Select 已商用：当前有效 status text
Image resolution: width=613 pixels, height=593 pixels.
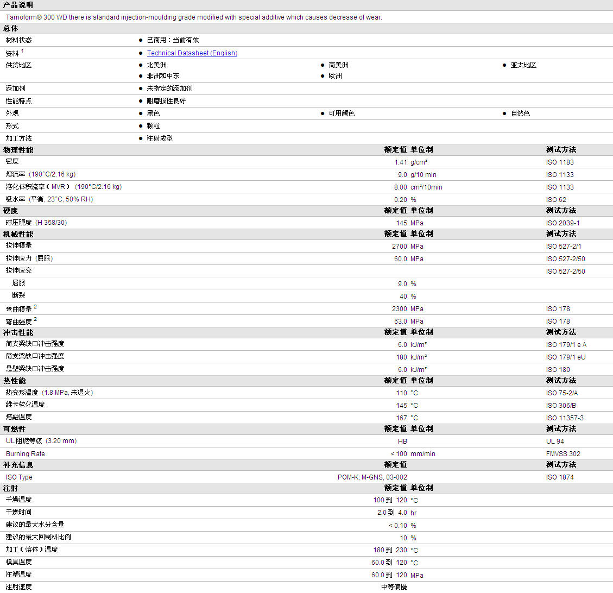[x=173, y=40]
